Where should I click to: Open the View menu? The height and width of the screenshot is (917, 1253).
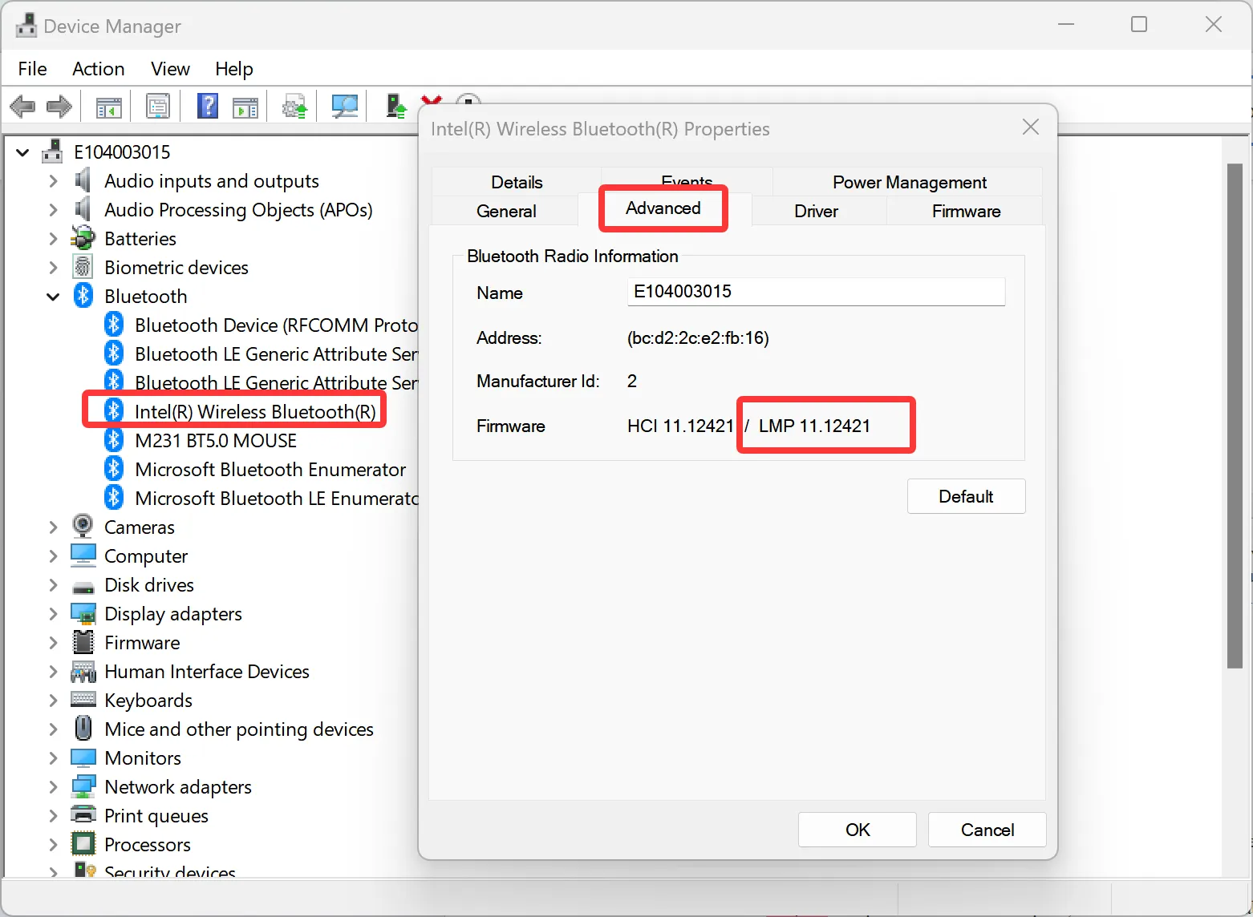pos(170,69)
